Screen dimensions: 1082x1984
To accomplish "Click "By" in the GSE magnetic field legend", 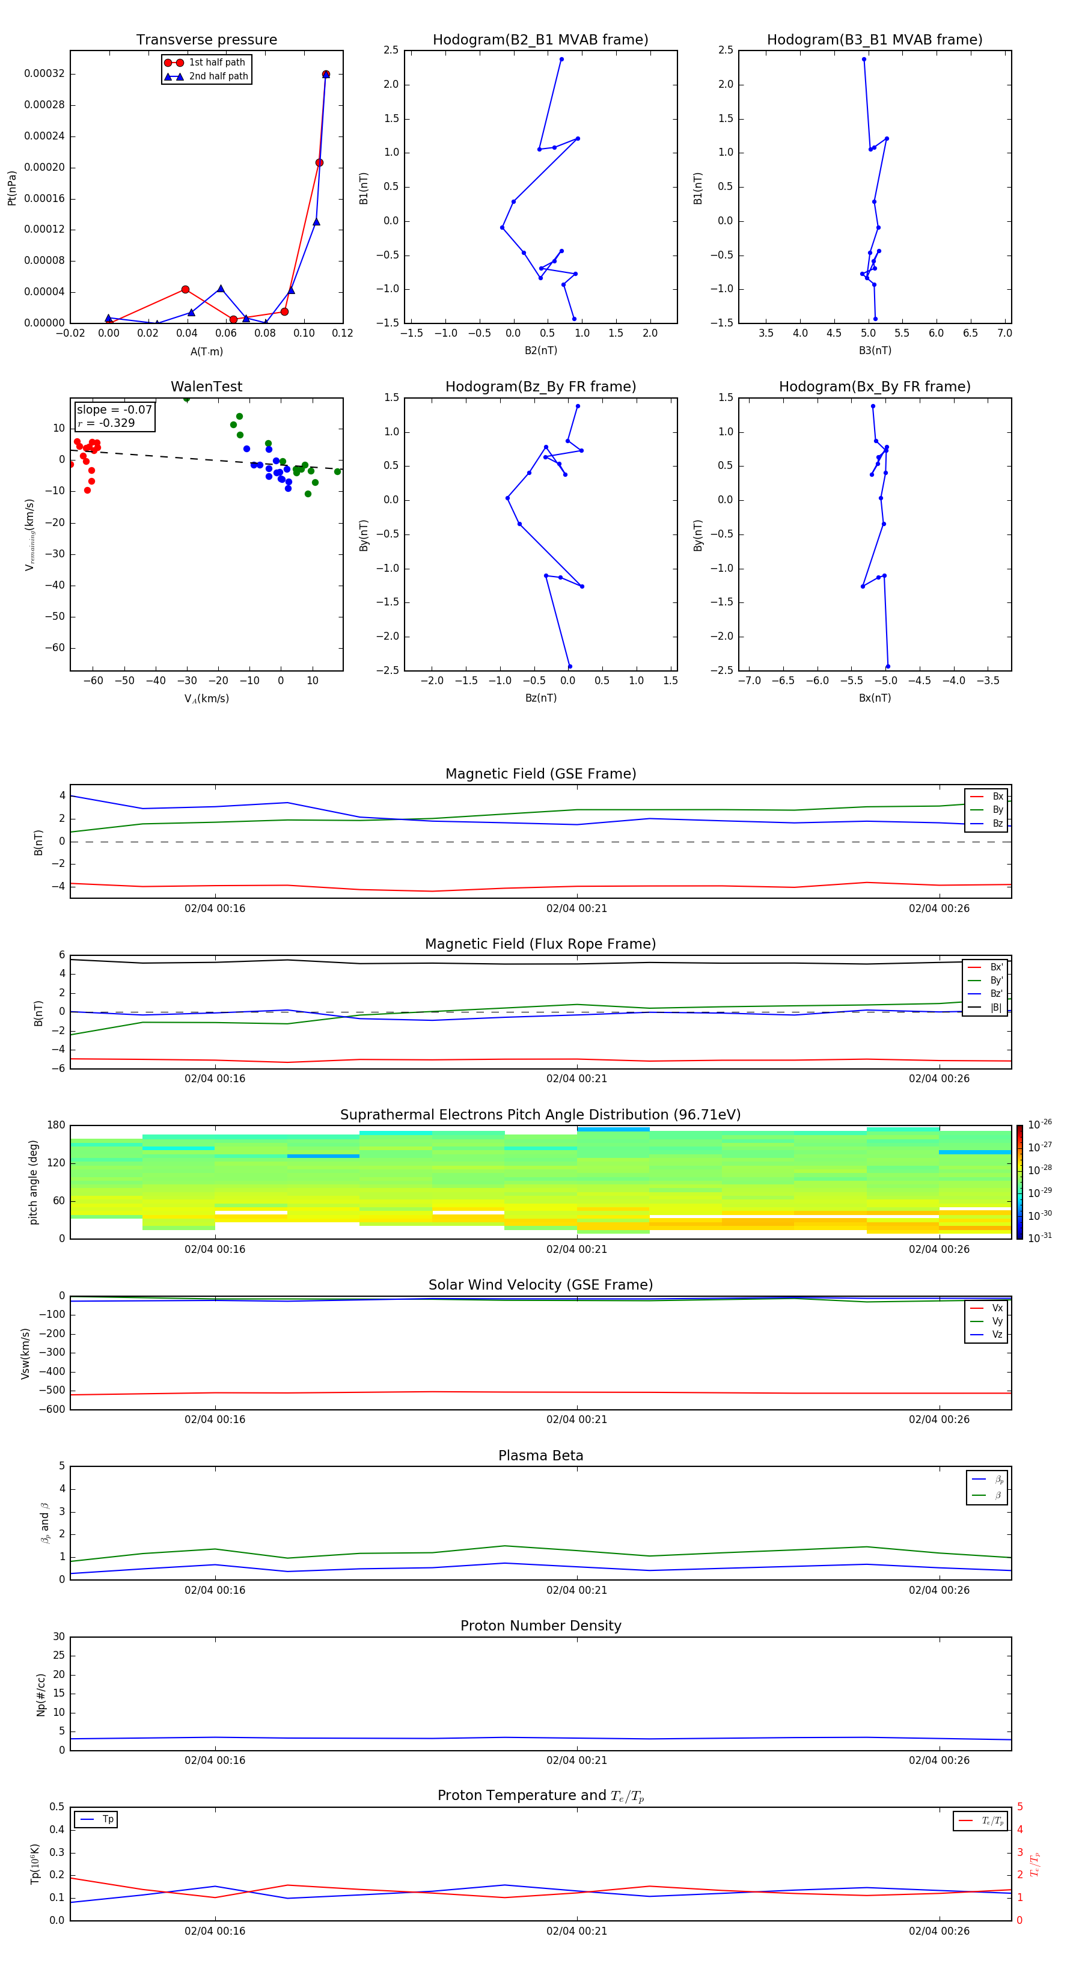I will (x=998, y=810).
